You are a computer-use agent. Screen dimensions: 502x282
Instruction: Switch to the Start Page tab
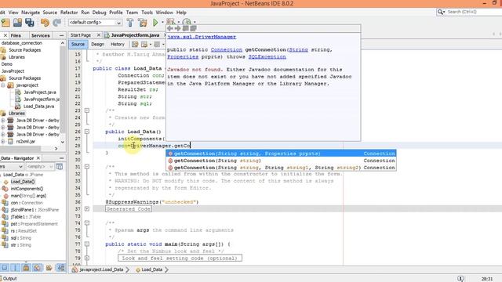[81, 35]
